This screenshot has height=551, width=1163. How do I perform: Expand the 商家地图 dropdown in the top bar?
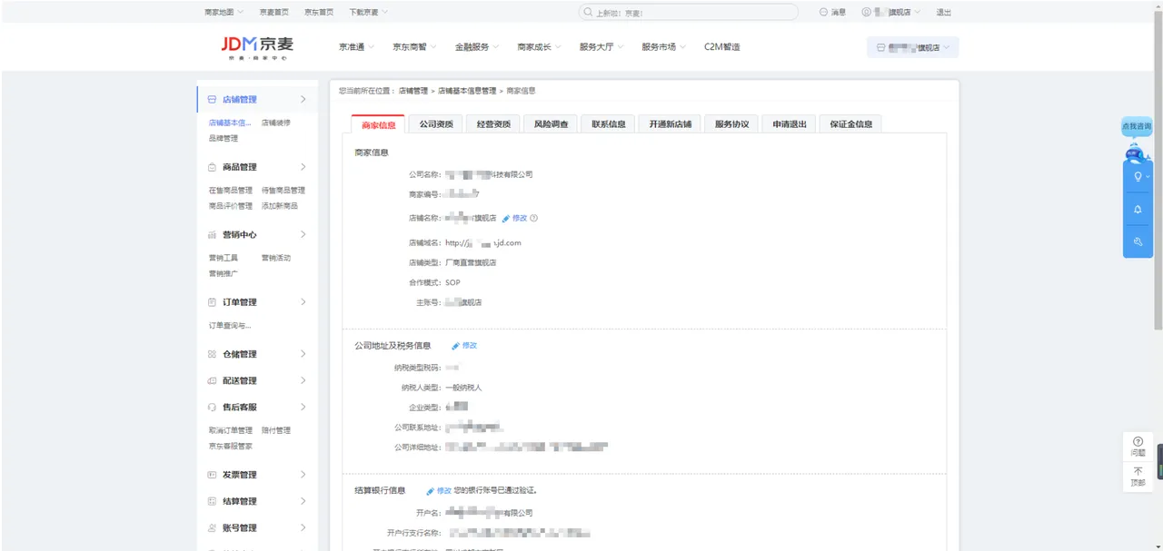click(218, 12)
